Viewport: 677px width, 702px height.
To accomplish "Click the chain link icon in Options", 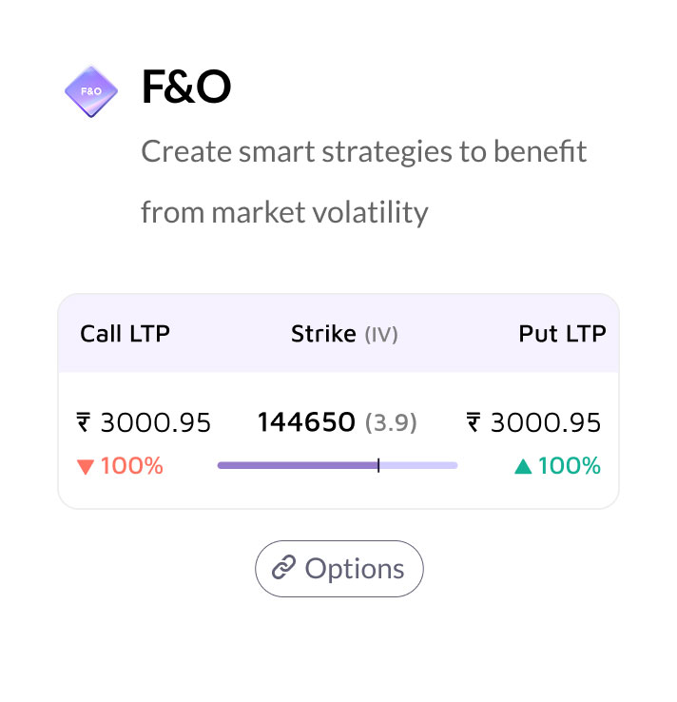I will coord(284,569).
